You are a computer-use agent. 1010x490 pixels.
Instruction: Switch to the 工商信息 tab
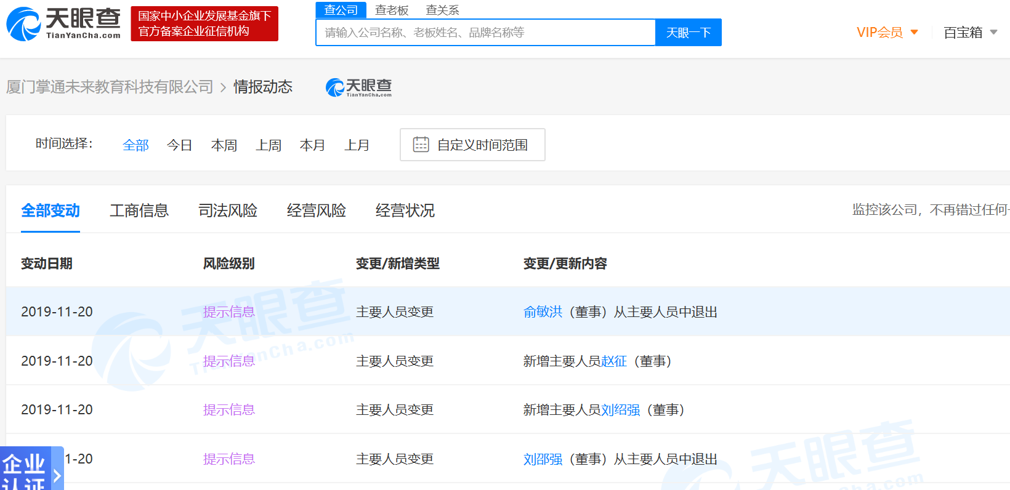(x=139, y=211)
